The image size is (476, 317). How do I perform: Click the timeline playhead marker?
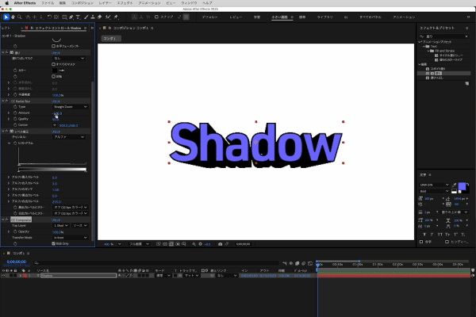[317, 265]
